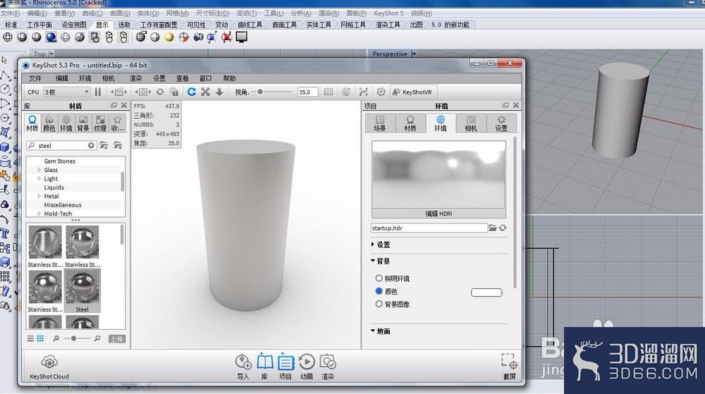Collapse the 地面 section
Viewport: 705px width, 394px height.
pos(373,331)
